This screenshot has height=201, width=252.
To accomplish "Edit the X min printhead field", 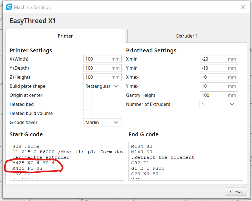I will coord(219,59).
